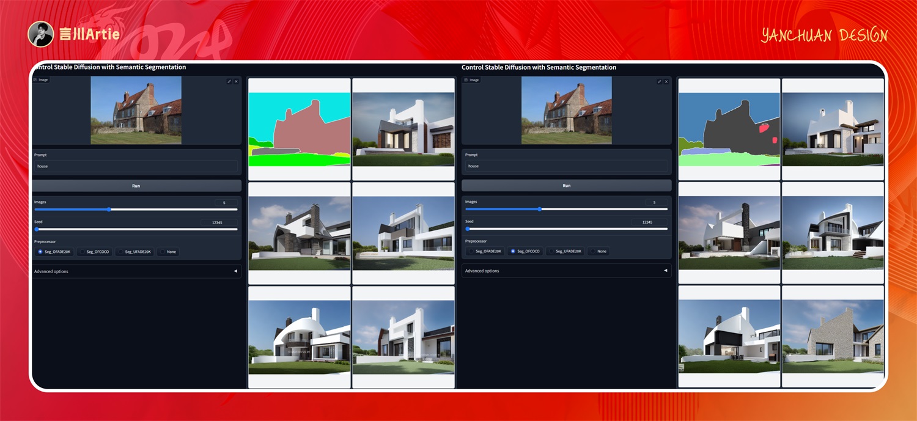Select Seg_UFADE20K preprocessor in the left panel
The height and width of the screenshot is (421, 917).
click(135, 252)
